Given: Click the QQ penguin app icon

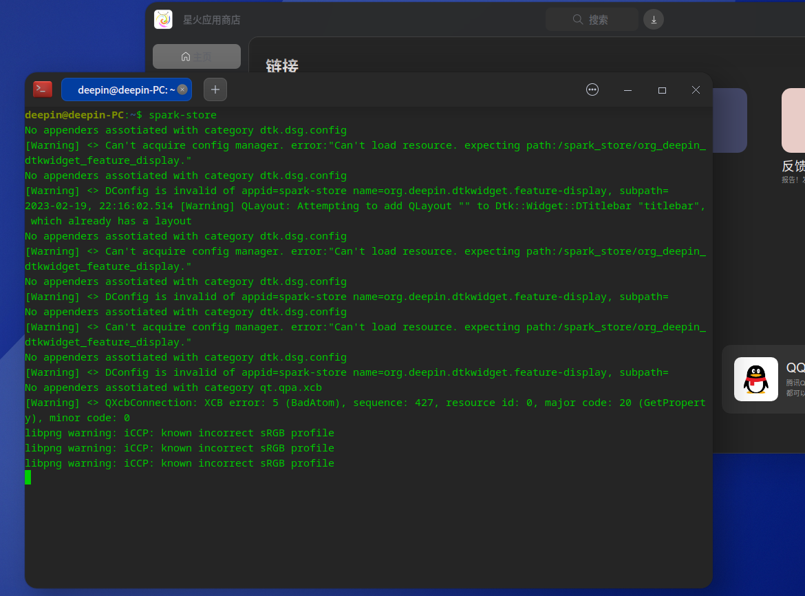Looking at the screenshot, I should point(755,379).
